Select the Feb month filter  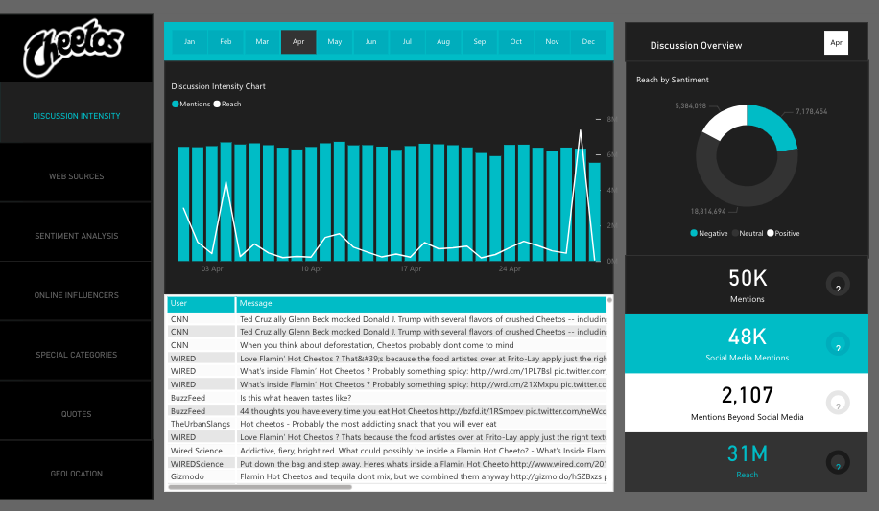coord(226,41)
